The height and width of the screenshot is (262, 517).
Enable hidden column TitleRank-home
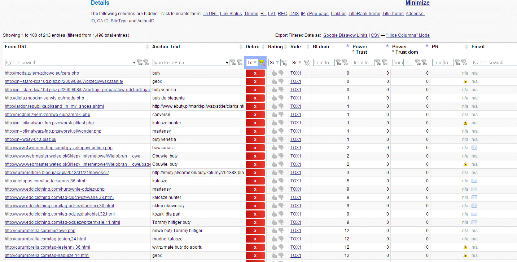[x=364, y=14]
